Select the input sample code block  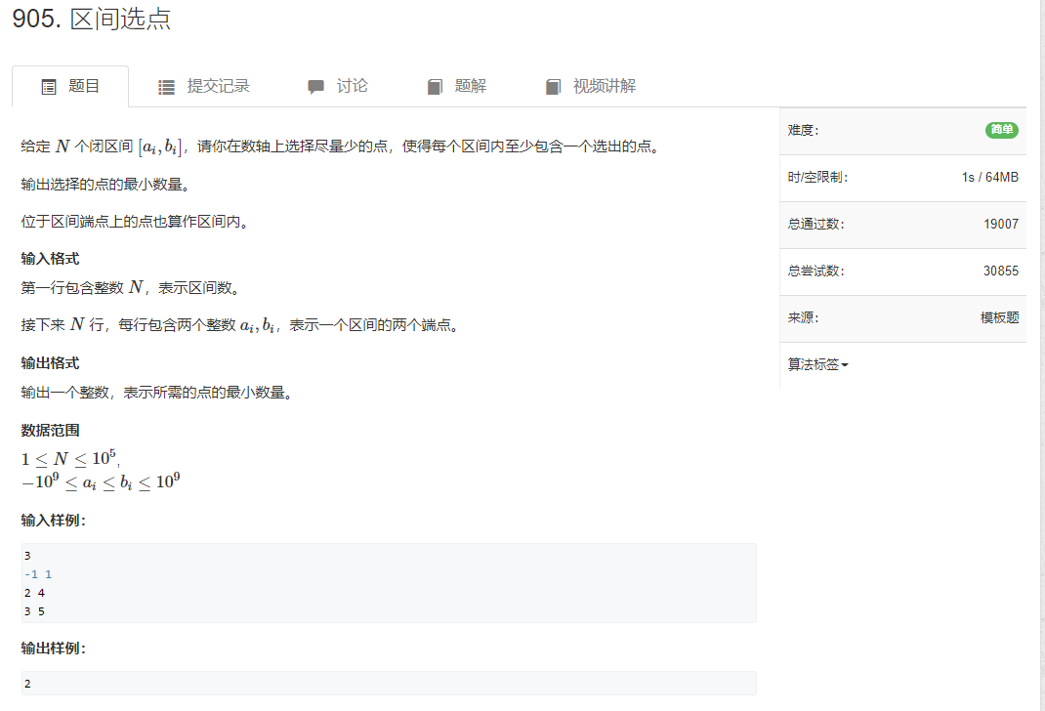388,583
